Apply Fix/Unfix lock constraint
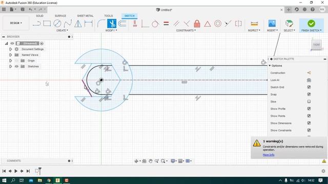The width and height of the screenshot is (328, 184). [197, 24]
